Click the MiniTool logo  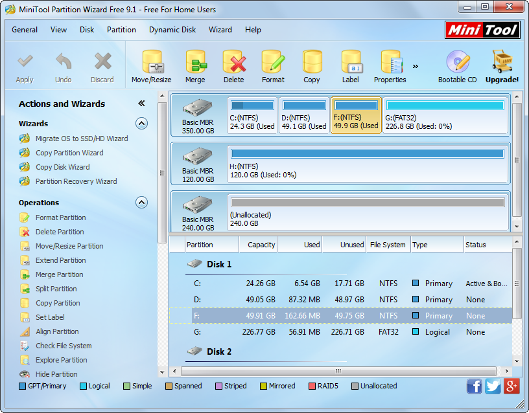tap(482, 30)
